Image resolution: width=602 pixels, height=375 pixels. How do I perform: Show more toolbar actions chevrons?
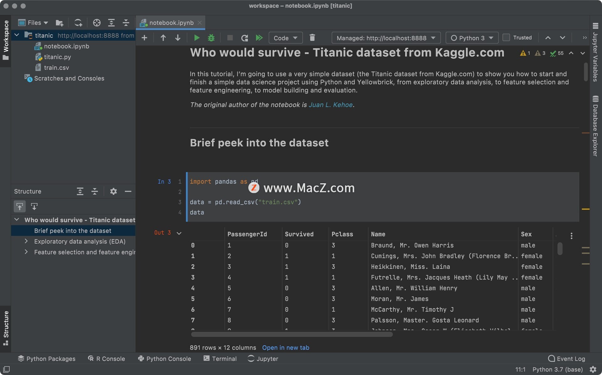[585, 38]
